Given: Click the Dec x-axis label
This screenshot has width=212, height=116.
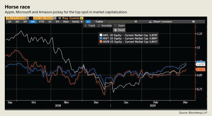Looking at the screenshot, I should pyautogui.click(x=96, y=102).
